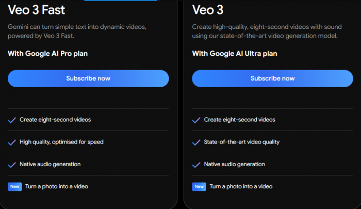Click the blue active indicator bar at top
Image resolution: width=361 pixels, height=209 pixels.
point(120,1)
